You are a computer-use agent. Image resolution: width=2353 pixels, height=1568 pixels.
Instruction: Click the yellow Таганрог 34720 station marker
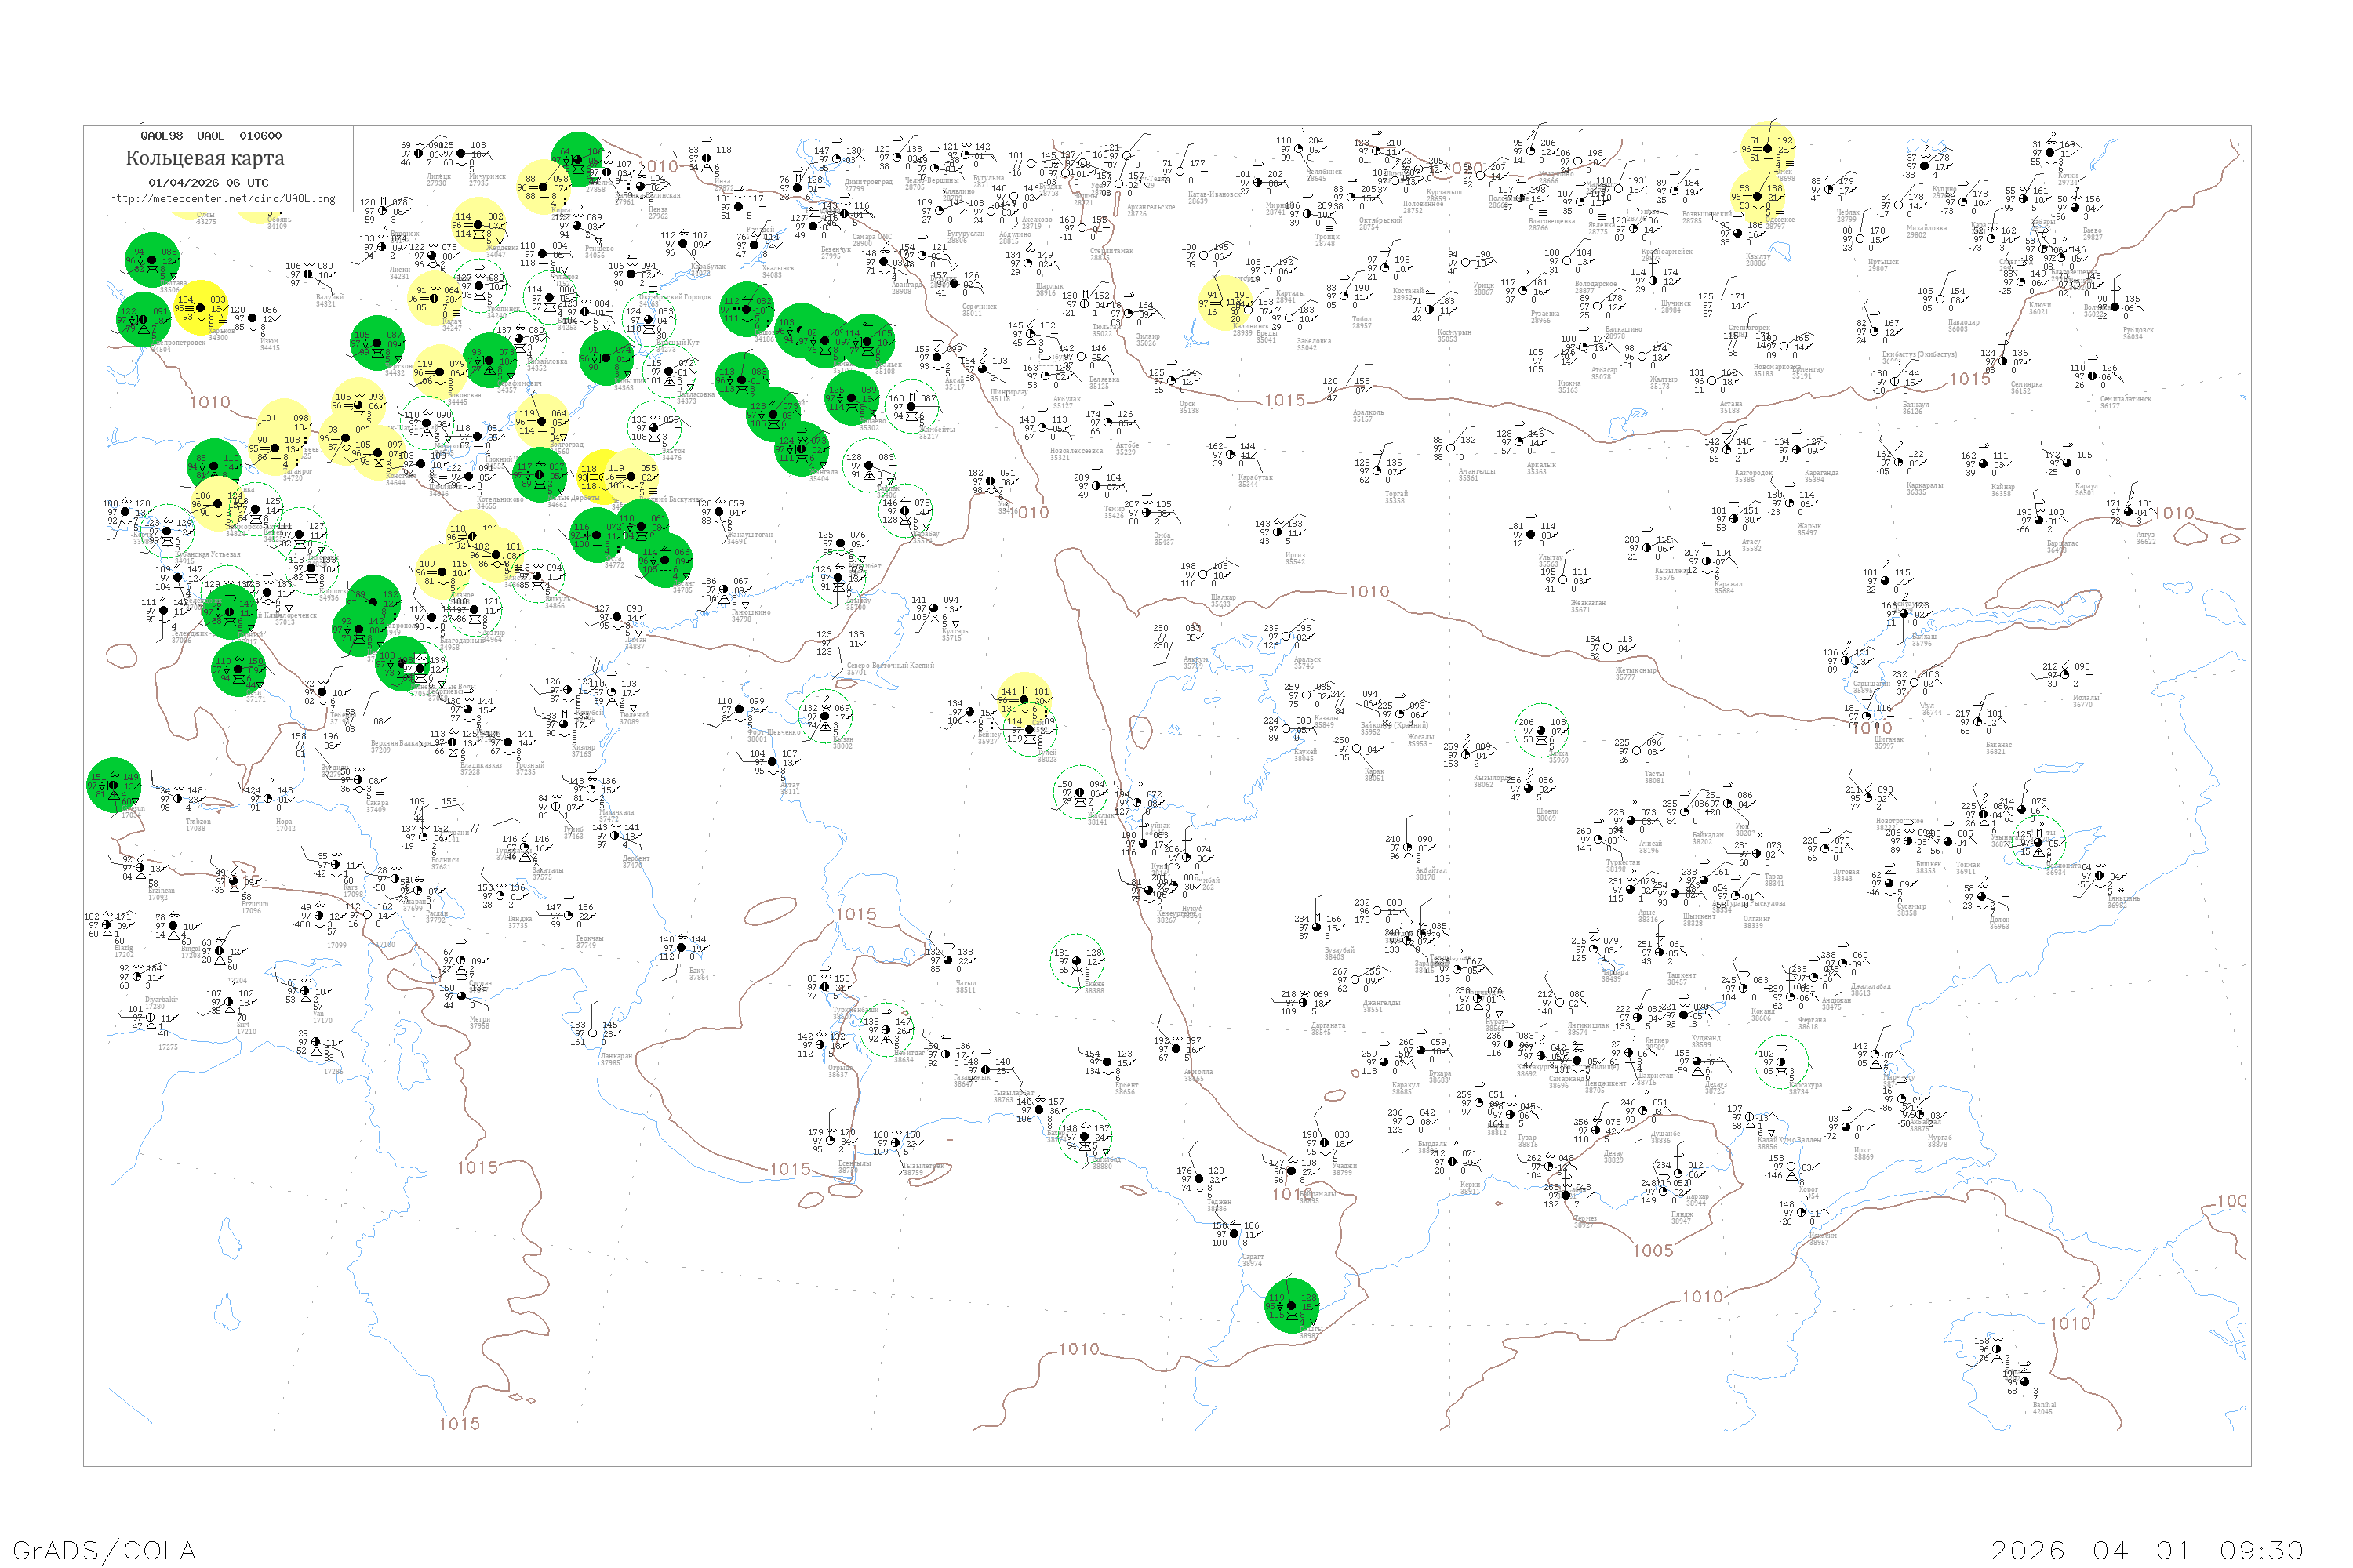coord(275,447)
